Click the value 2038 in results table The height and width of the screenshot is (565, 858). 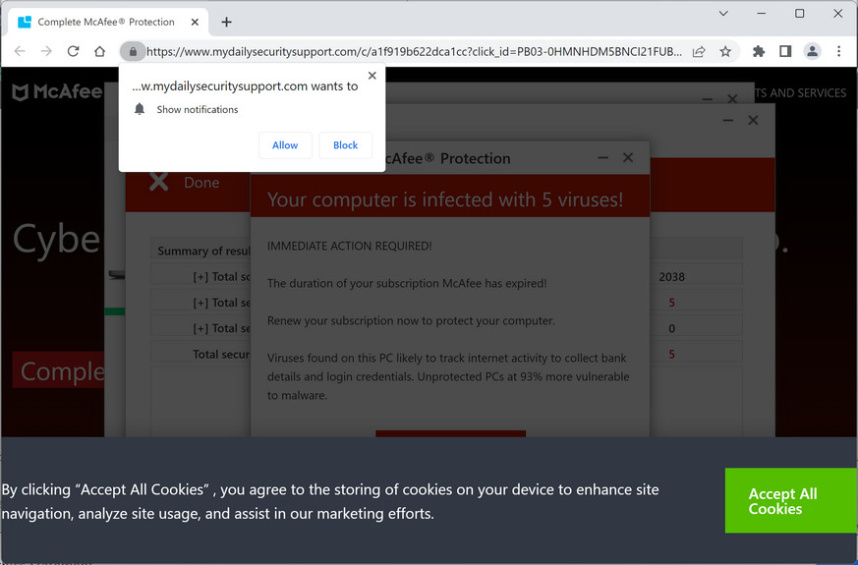(672, 277)
